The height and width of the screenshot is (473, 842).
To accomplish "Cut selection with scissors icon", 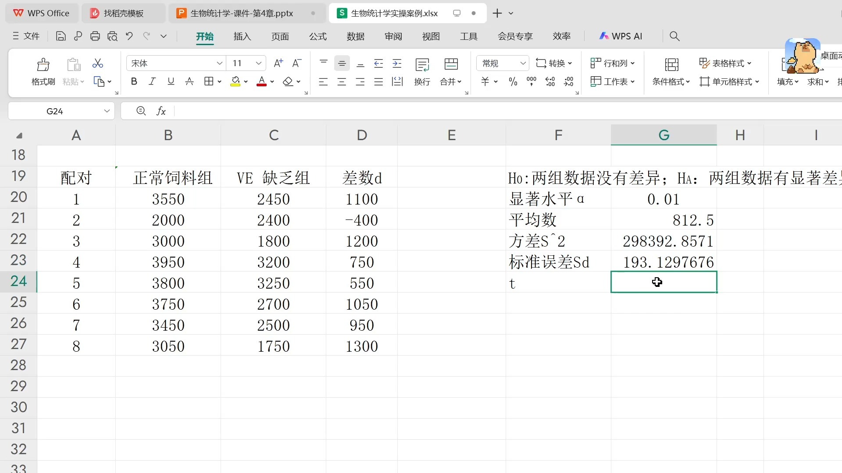I will pyautogui.click(x=97, y=64).
